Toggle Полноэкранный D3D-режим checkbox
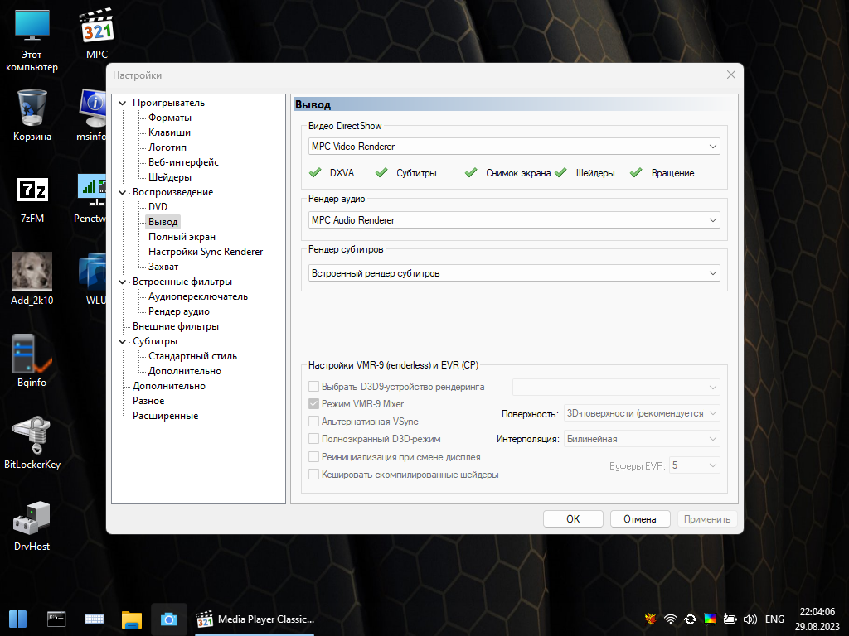The height and width of the screenshot is (636, 849). click(313, 439)
